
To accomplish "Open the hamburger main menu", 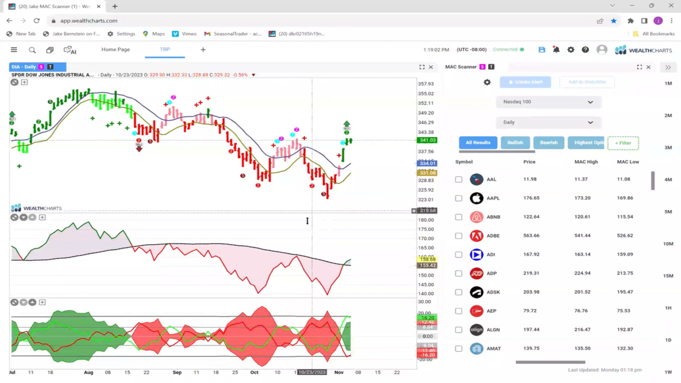I will point(14,50).
